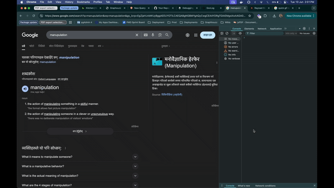Open Google quick settings gear
This screenshot has height=188, width=334.
(187, 35)
